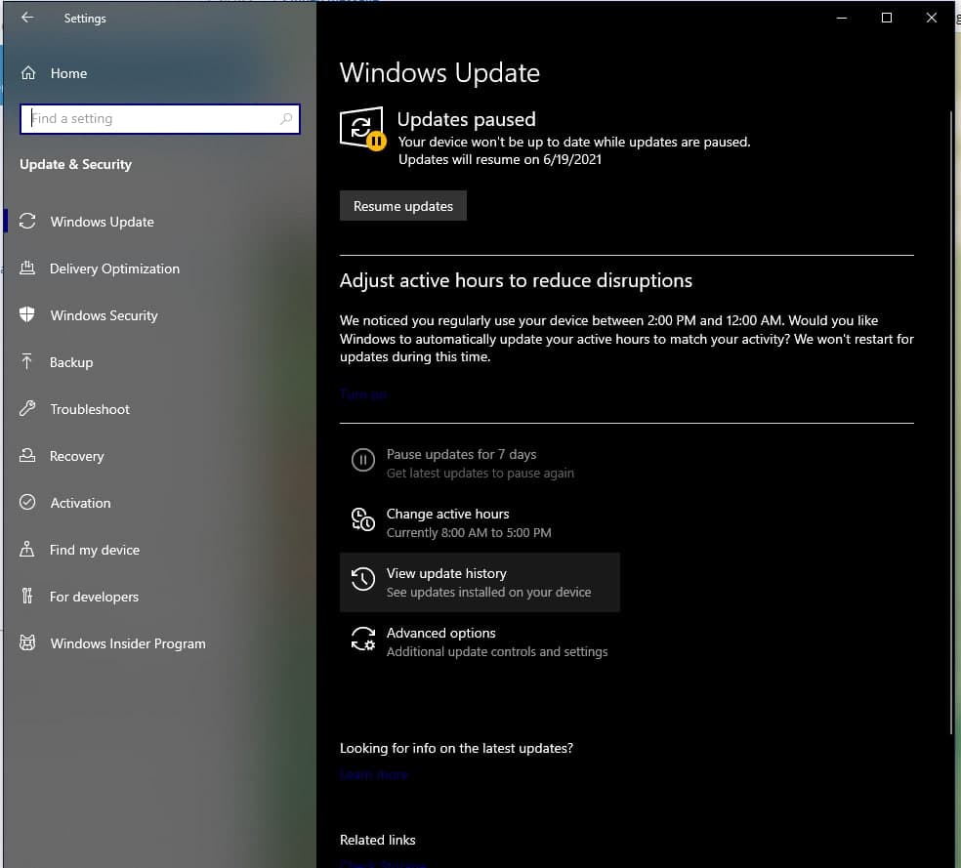The width and height of the screenshot is (961, 868).
Task: Enable automatic active hours with Turn on
Action: [363, 393]
